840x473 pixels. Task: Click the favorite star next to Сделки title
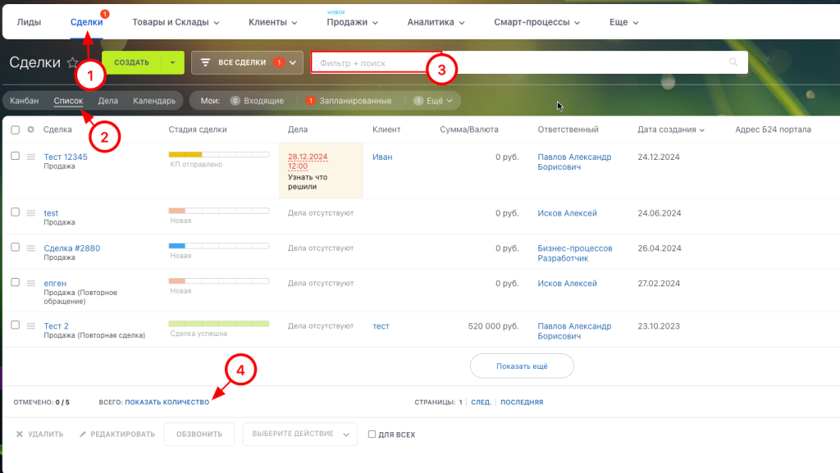[73, 63]
